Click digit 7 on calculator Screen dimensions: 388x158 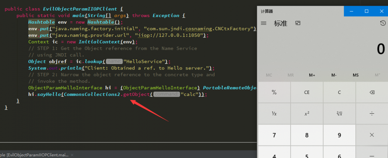coord(274,135)
